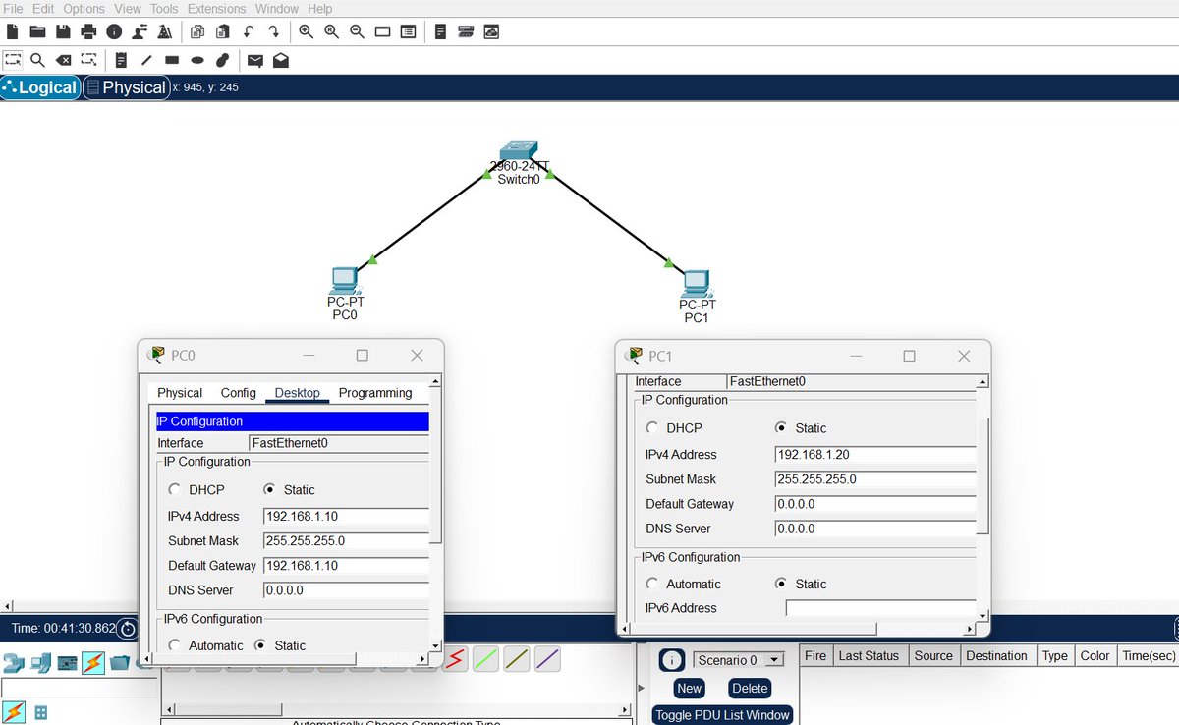Choose the Inspect magnifier tool
Image resolution: width=1179 pixels, height=725 pixels.
click(38, 60)
